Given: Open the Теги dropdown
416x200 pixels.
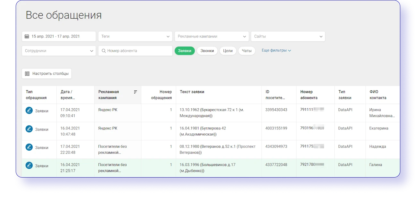Looking at the screenshot, I should click(x=135, y=37).
